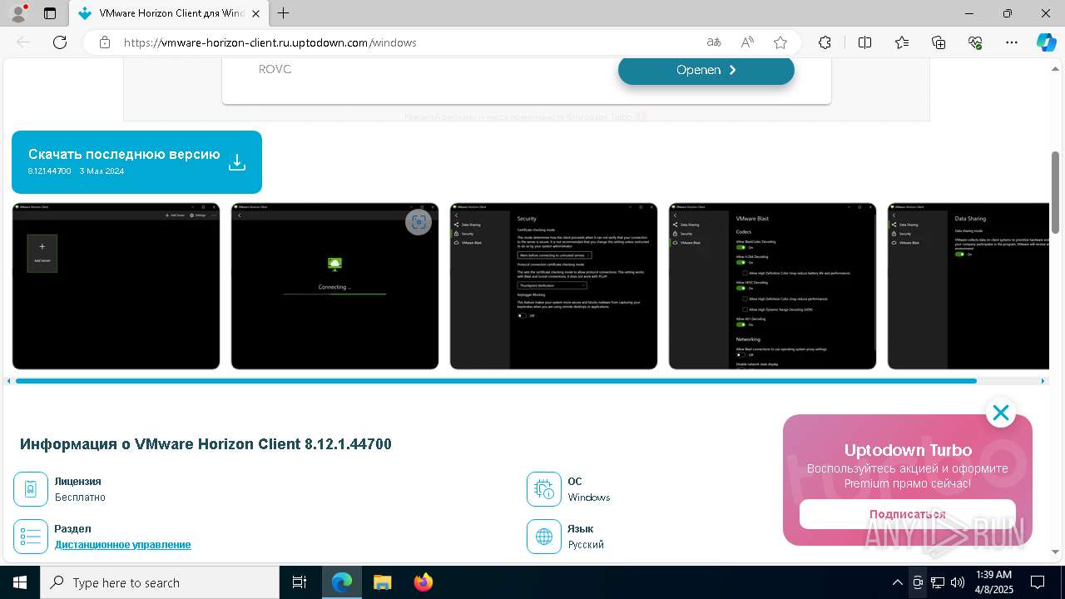Click the taskbar search box
Viewport: 1065px width, 599px height.
160,582
